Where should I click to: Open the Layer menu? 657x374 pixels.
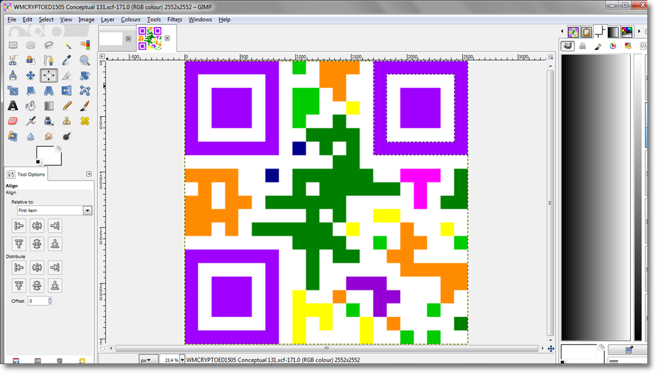coord(108,19)
